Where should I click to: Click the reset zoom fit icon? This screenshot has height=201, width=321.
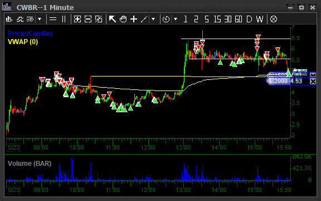click(x=99, y=20)
